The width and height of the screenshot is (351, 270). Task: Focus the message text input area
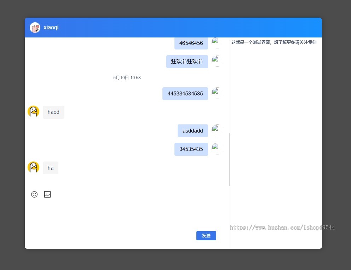pyautogui.click(x=127, y=215)
